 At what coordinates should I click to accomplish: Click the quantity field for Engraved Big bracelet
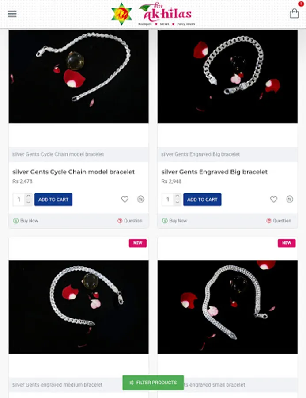168,199
